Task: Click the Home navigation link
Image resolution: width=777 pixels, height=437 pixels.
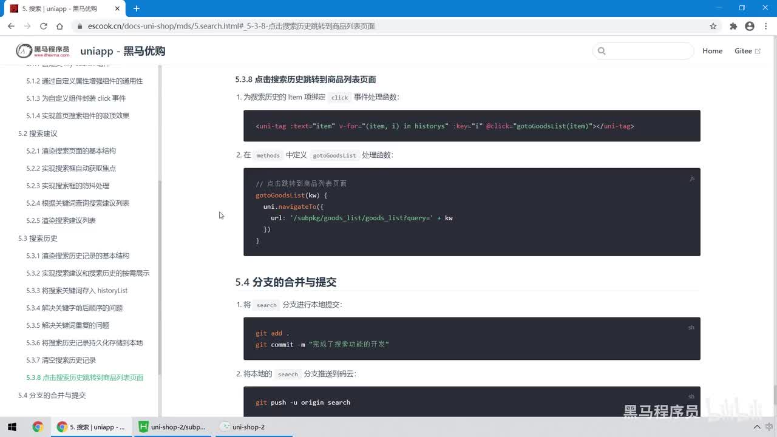Action: tap(712, 51)
